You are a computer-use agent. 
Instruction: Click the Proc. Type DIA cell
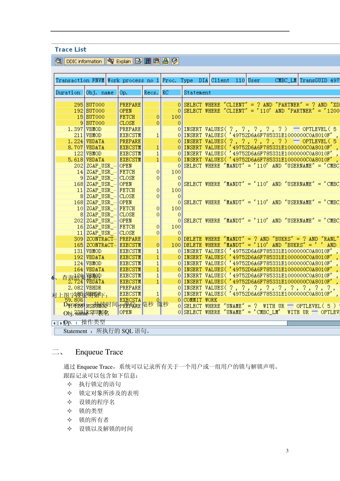coord(185,81)
